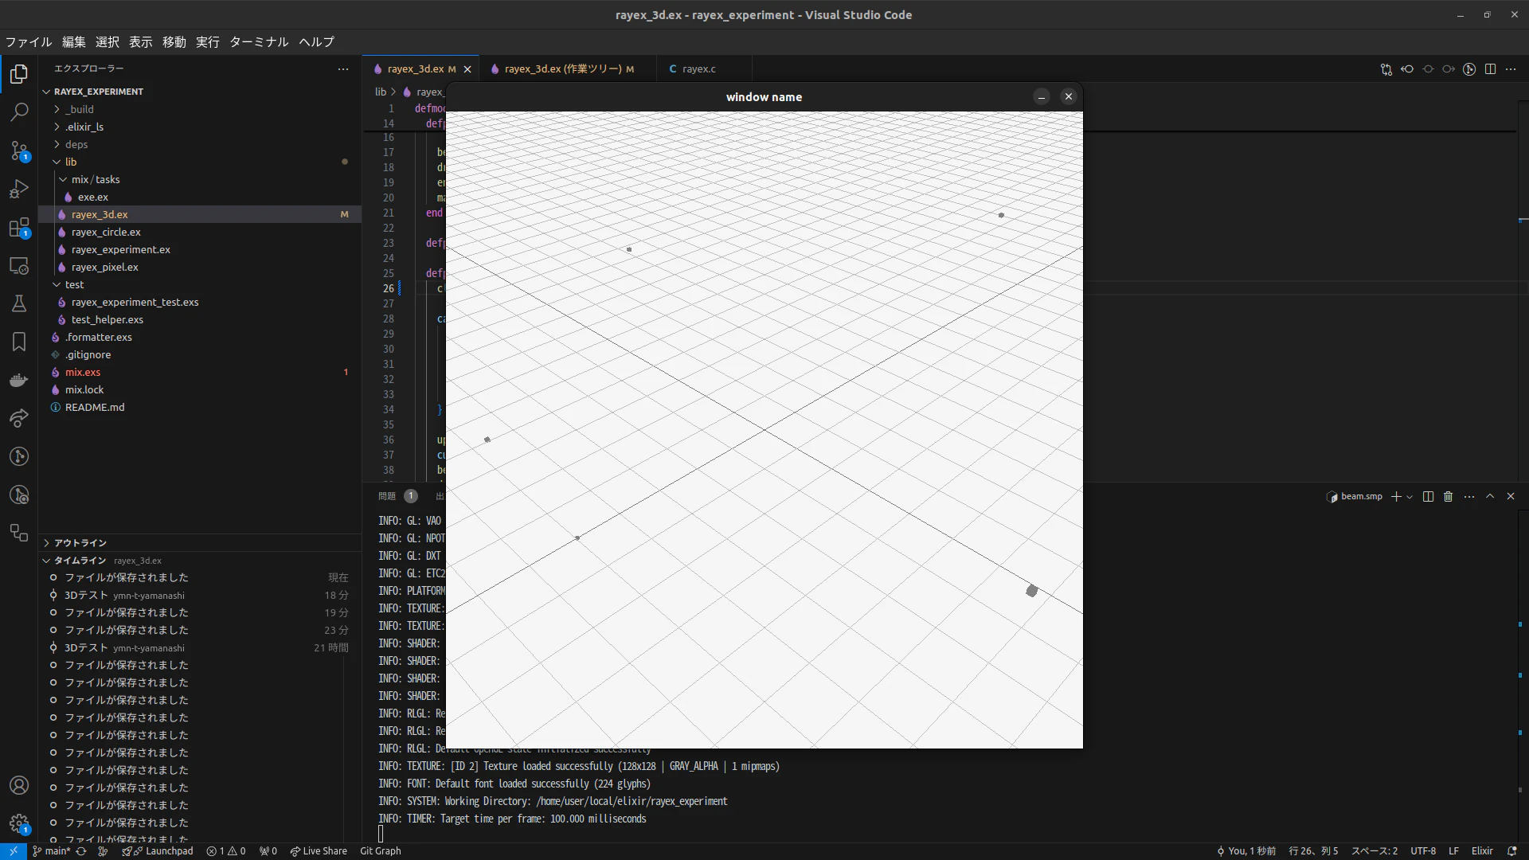Open the ターミナル menu
Viewport: 1529px width, 860px height.
pyautogui.click(x=259, y=42)
